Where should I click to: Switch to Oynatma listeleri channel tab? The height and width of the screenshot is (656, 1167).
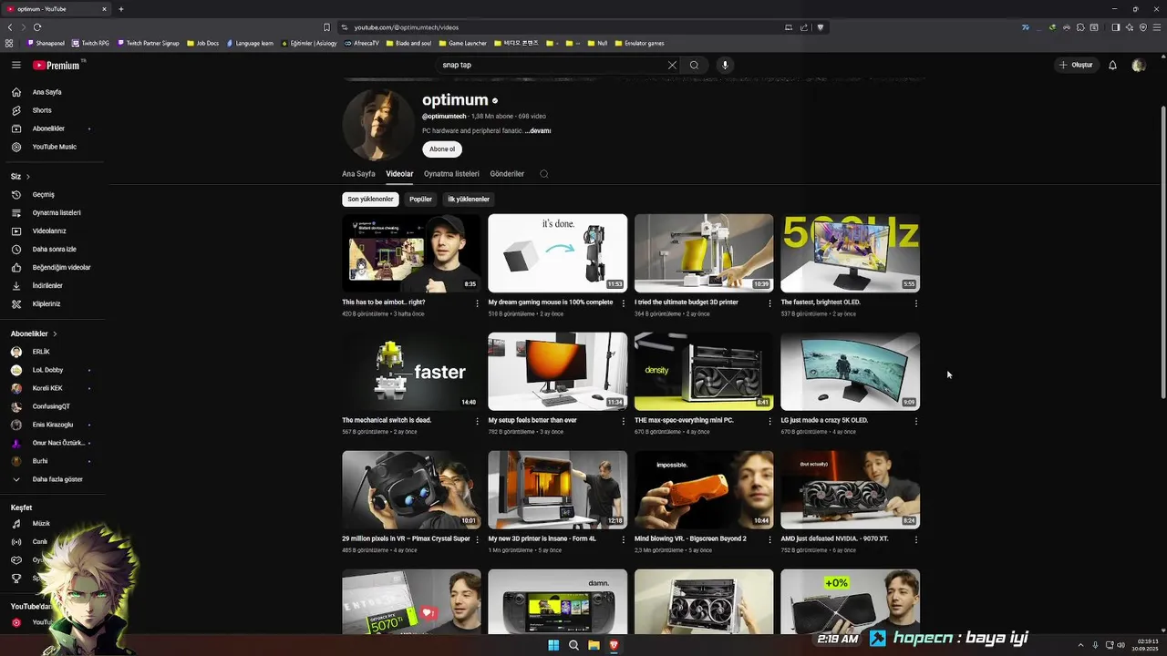(451, 174)
